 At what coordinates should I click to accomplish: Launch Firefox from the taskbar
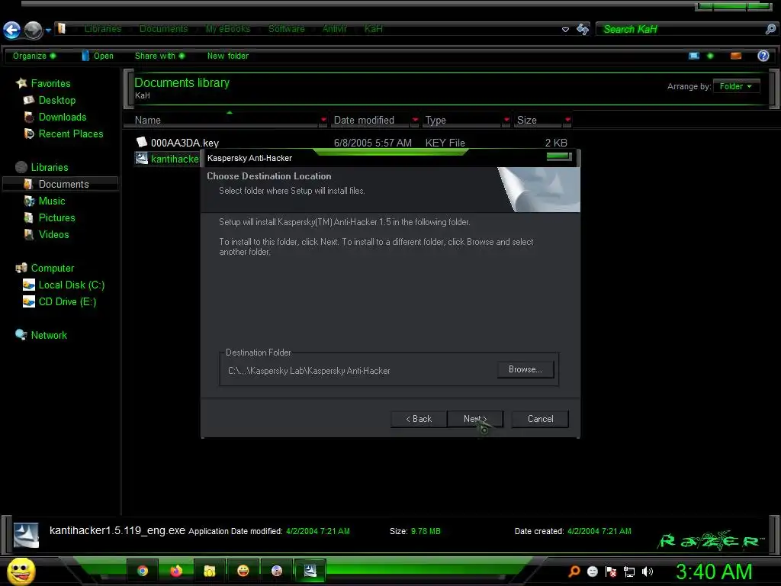pyautogui.click(x=176, y=571)
